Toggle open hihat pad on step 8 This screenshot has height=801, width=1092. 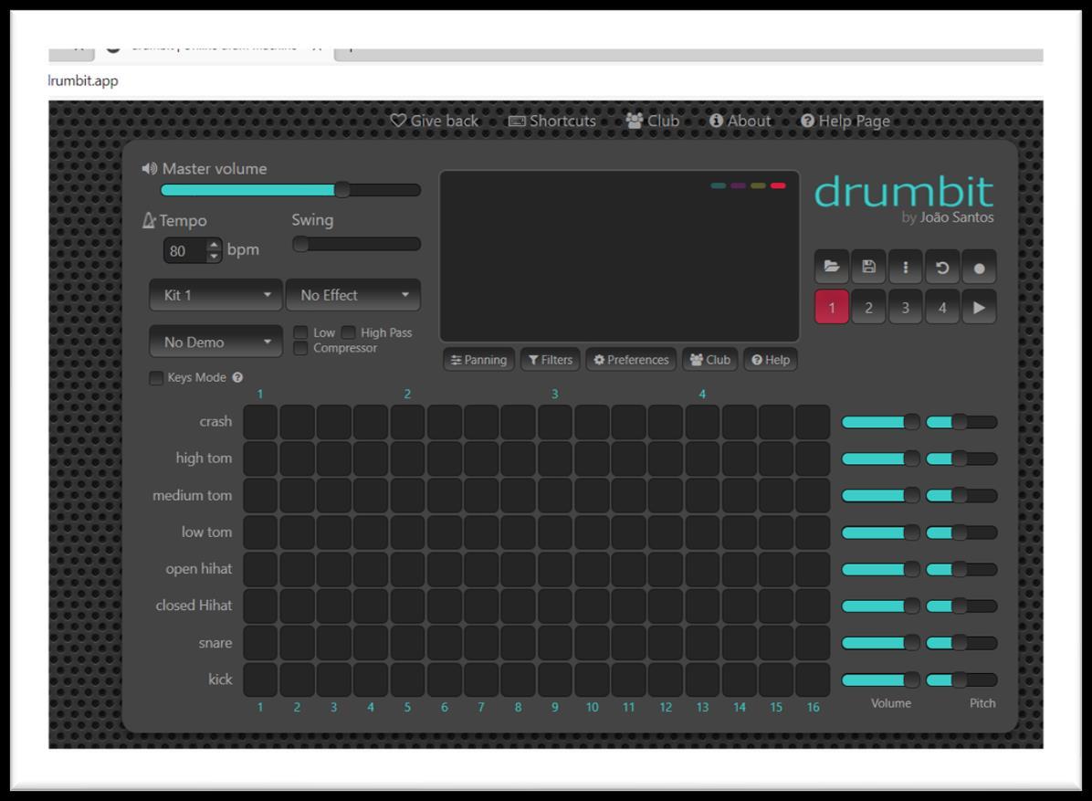pos(518,569)
